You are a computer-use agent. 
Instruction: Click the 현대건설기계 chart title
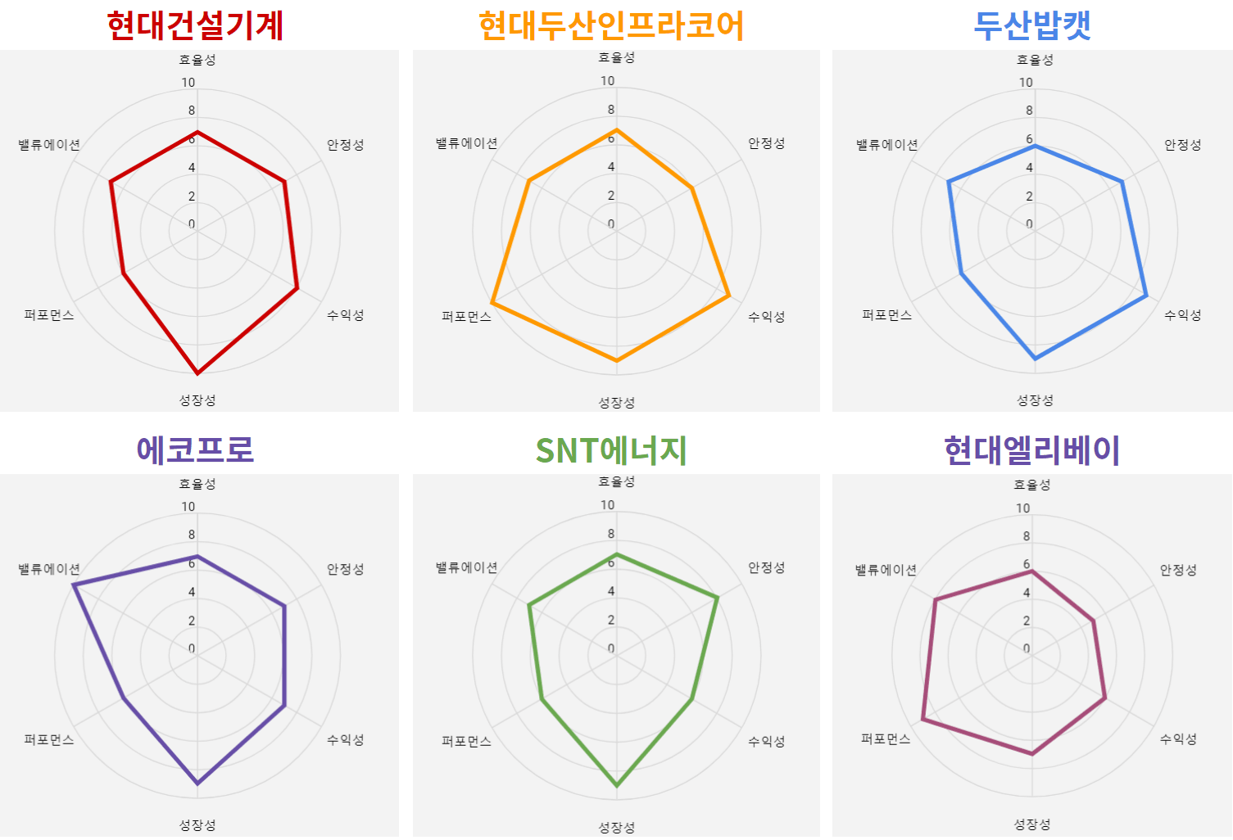[195, 25]
